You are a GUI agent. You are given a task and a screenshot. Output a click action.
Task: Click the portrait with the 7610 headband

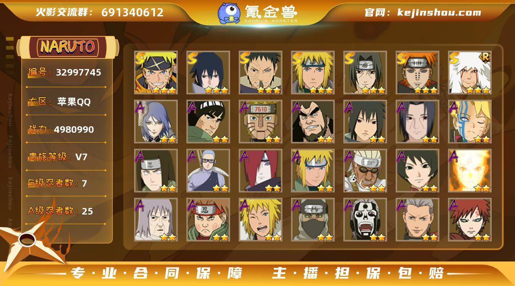pos(260,122)
